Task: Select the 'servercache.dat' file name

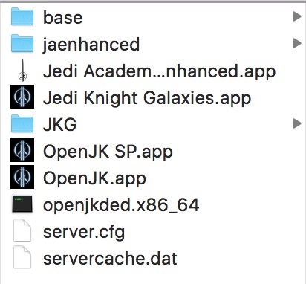Action: [110, 259]
